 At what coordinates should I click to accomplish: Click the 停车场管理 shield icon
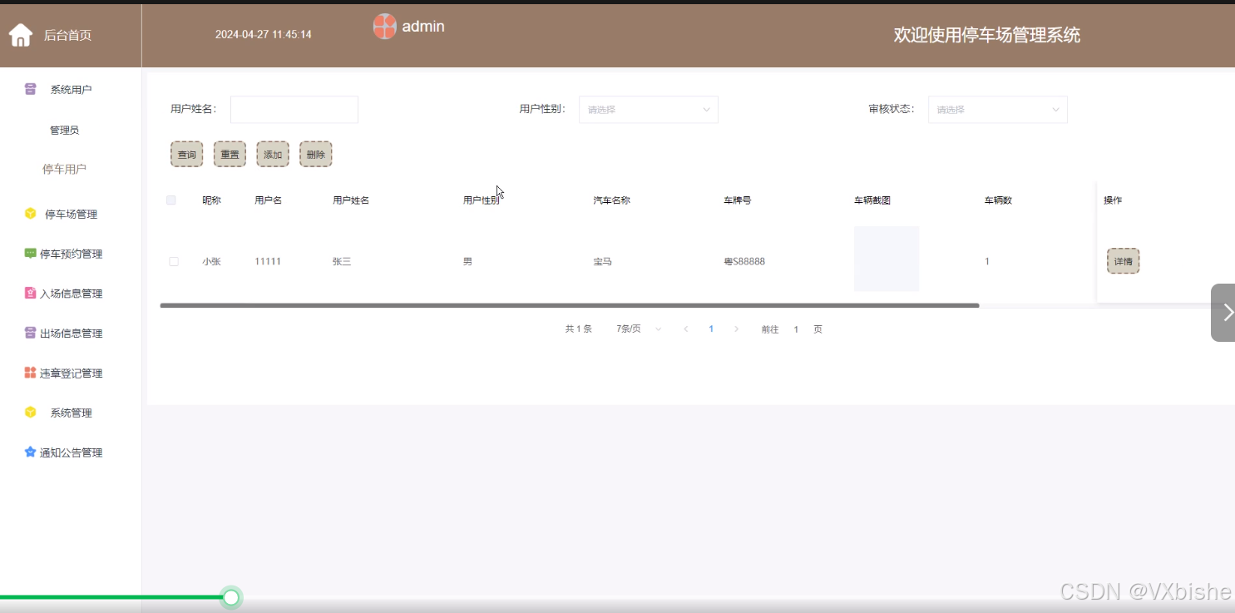click(27, 213)
